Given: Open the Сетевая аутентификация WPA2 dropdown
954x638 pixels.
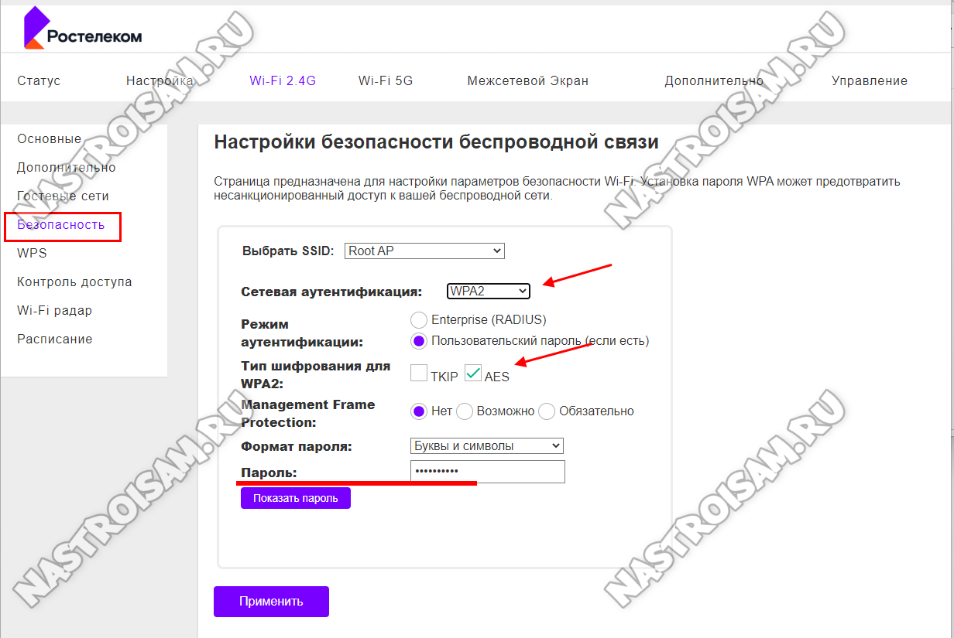Looking at the screenshot, I should [x=489, y=291].
